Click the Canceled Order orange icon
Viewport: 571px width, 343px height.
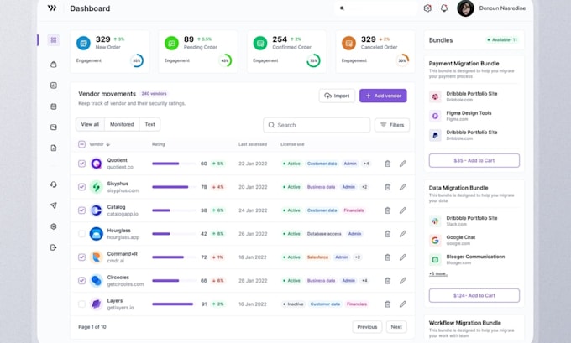click(x=348, y=44)
